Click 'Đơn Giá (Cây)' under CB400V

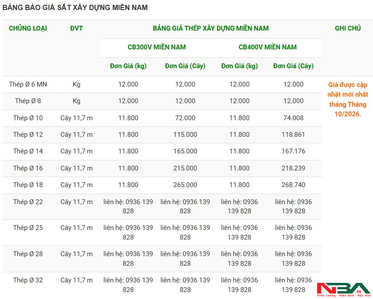tap(293, 66)
